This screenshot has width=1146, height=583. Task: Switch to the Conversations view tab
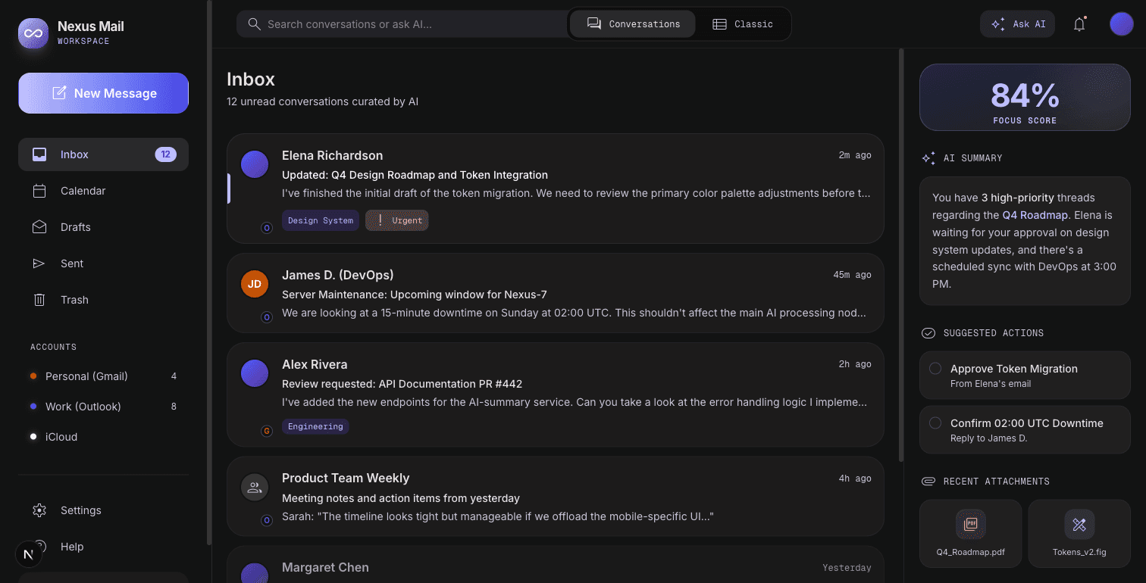click(633, 24)
